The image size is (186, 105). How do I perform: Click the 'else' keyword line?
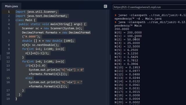29,78
